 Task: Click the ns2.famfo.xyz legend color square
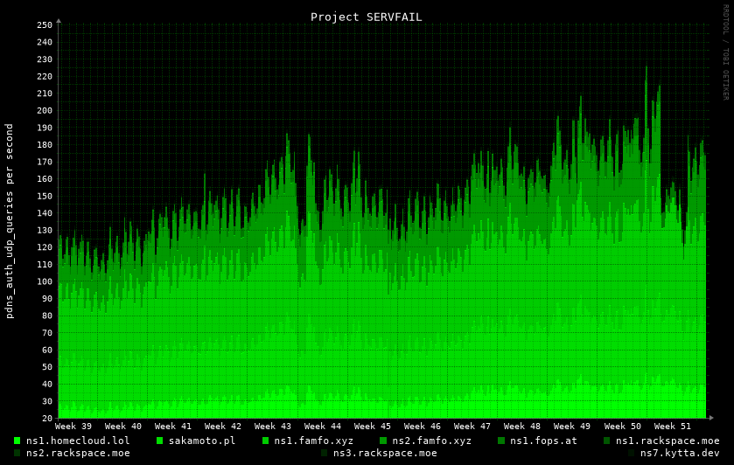tap(383, 441)
